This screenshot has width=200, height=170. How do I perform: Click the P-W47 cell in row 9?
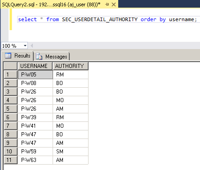[35, 143]
